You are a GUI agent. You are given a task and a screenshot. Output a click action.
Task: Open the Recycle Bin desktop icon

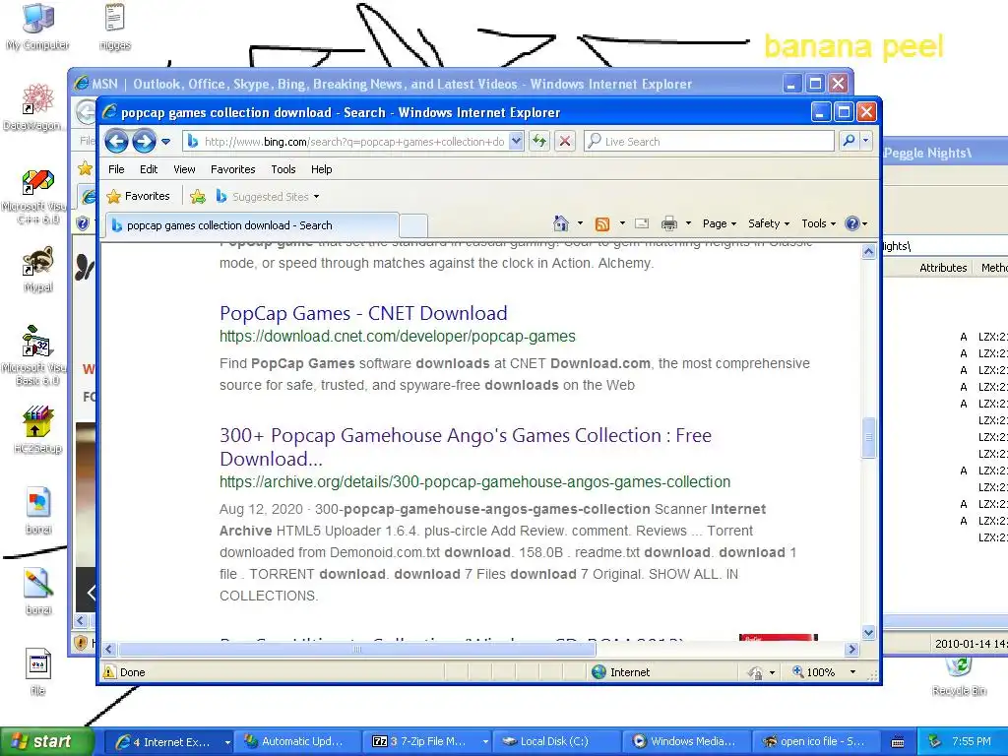[959, 676]
